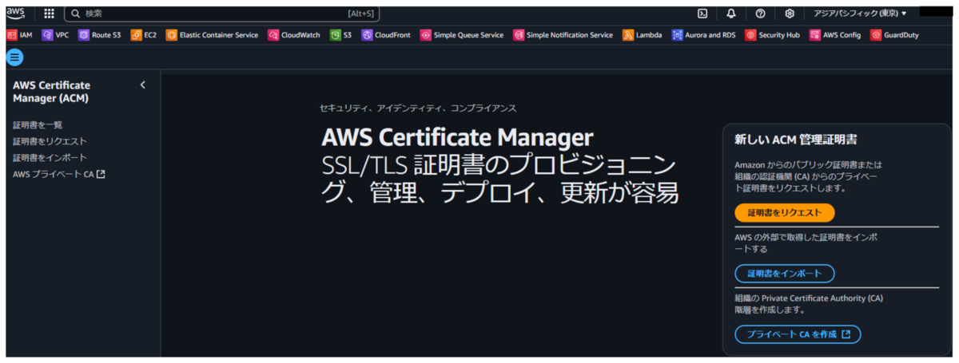Open the CloudWatch favorite link text
The height and width of the screenshot is (363, 959).
pyautogui.click(x=301, y=35)
